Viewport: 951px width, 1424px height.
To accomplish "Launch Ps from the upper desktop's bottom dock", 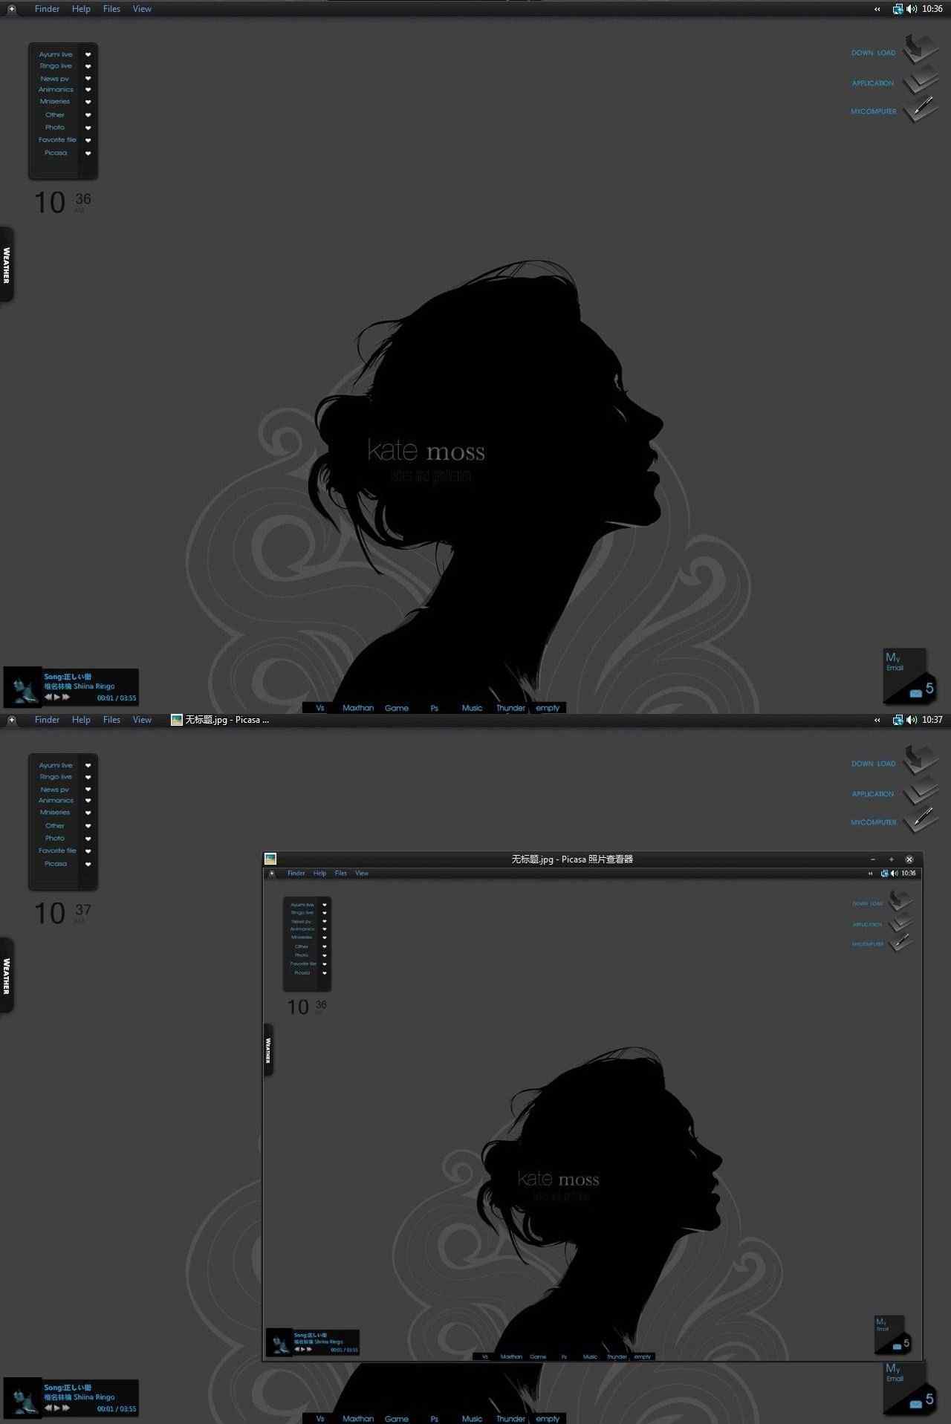I will (435, 708).
